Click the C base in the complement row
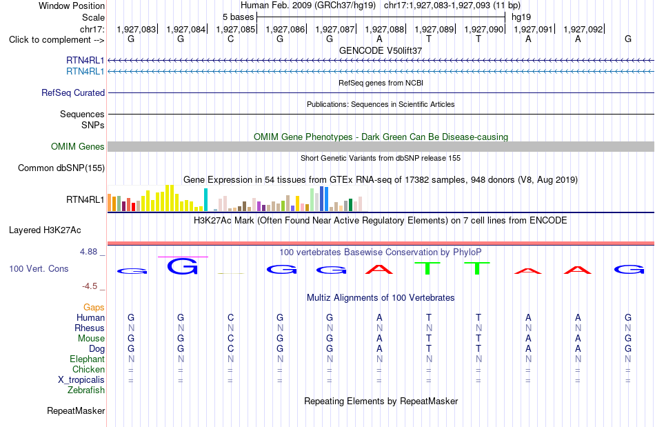655x427 pixels. pyautogui.click(x=230, y=39)
